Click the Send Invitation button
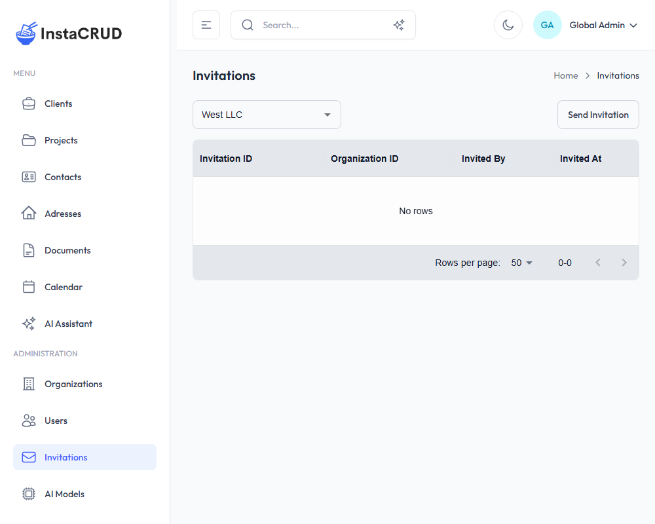655x524 pixels. click(598, 115)
